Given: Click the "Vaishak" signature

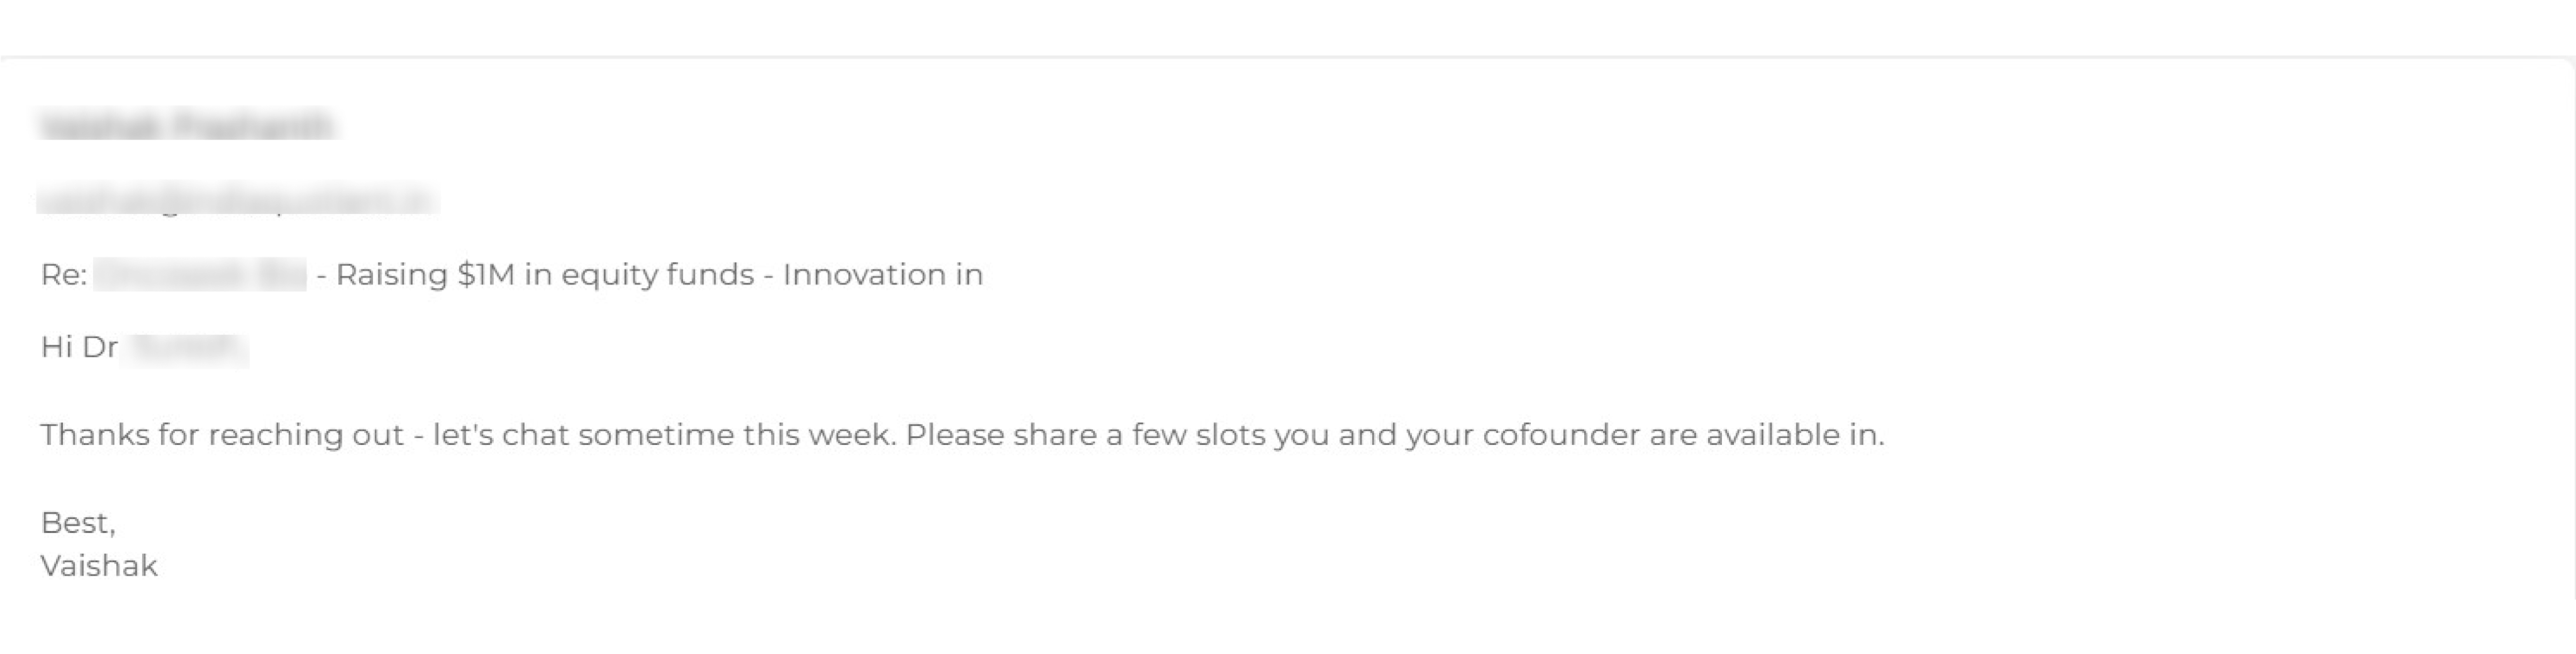Looking at the screenshot, I should 99,567.
